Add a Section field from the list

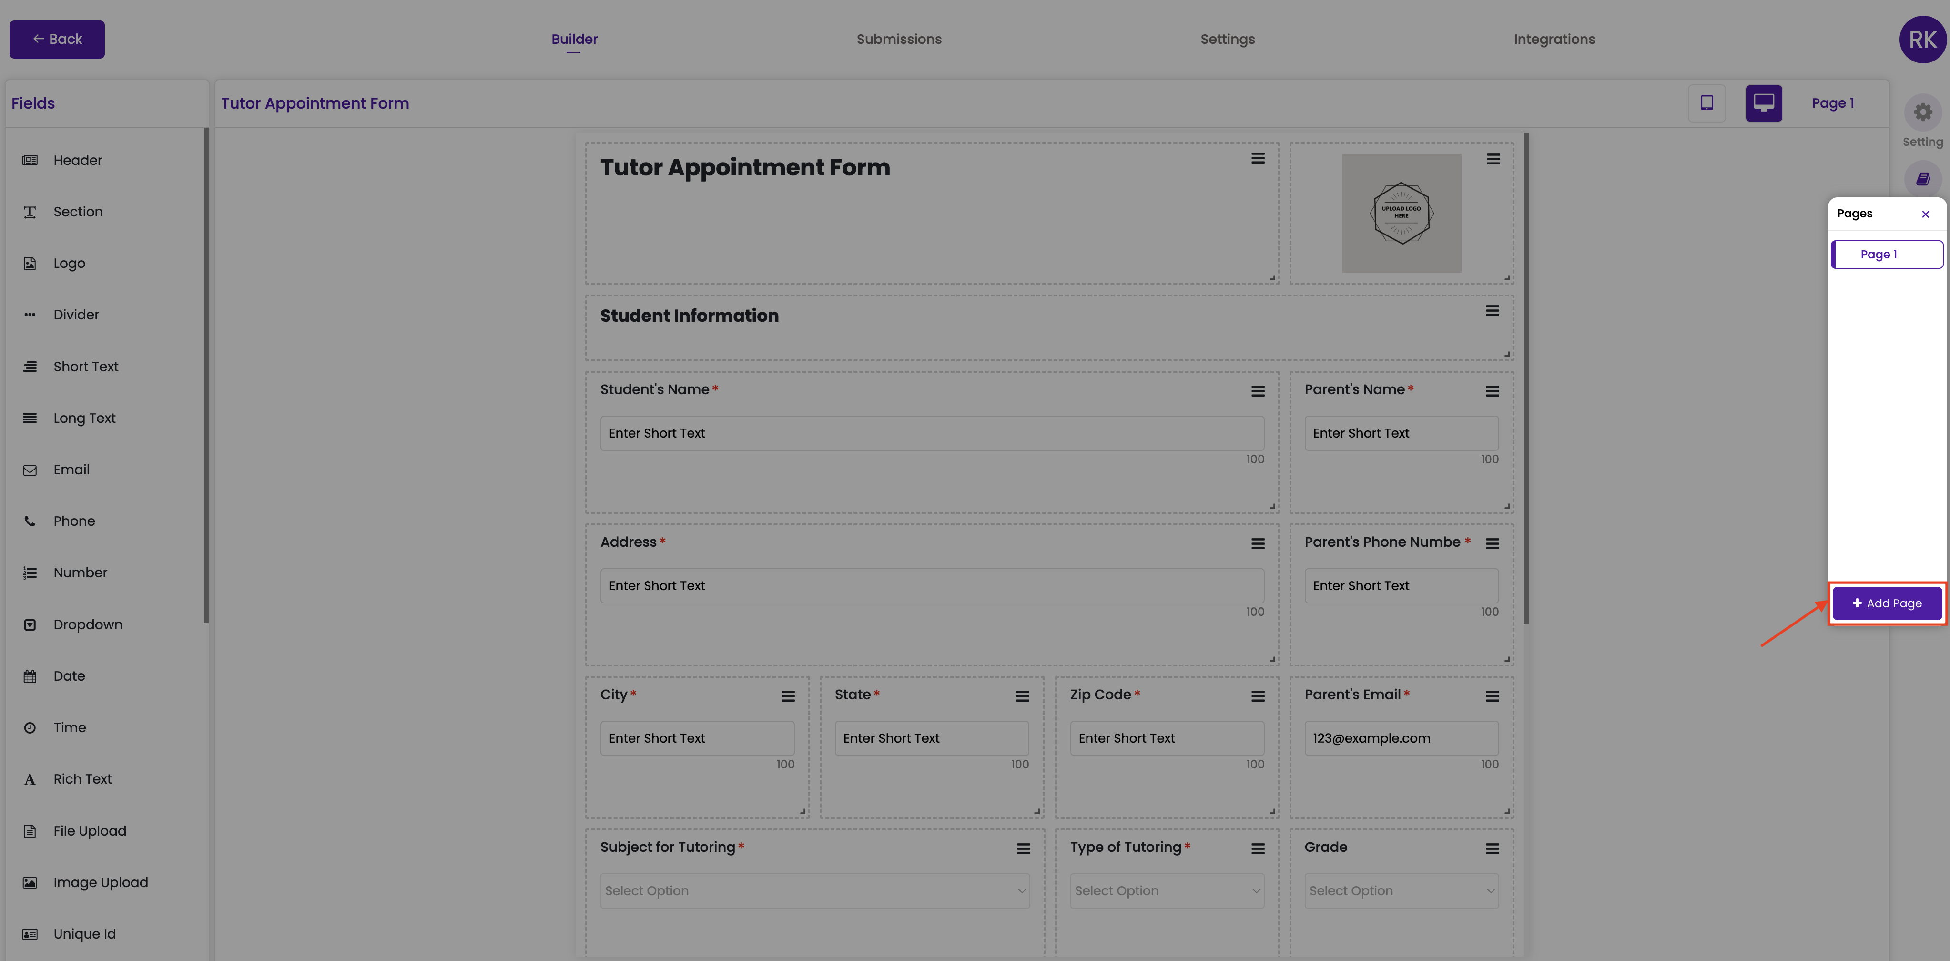coord(77,212)
